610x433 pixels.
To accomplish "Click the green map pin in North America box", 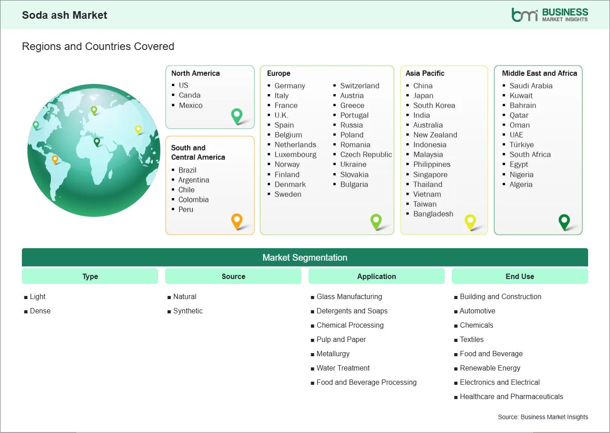I will pos(237,116).
